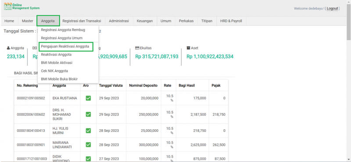The width and height of the screenshot is (351, 162).
Task: Select Pengajuan Reaktivasi Anggota menu item
Action: [66, 47]
